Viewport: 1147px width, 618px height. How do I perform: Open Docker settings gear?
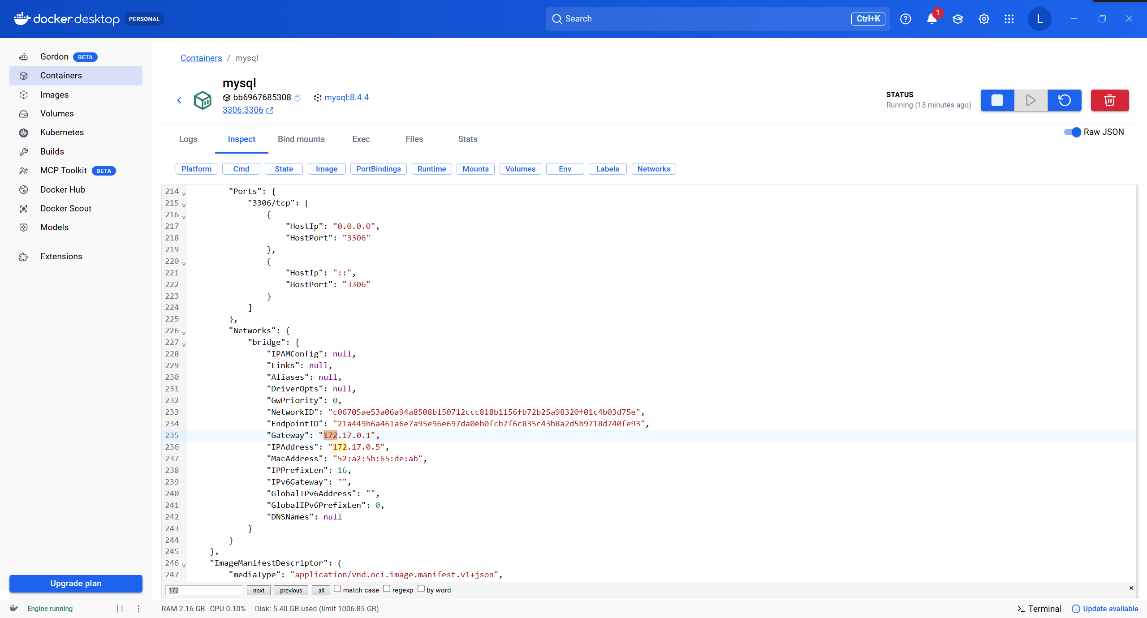pos(983,19)
